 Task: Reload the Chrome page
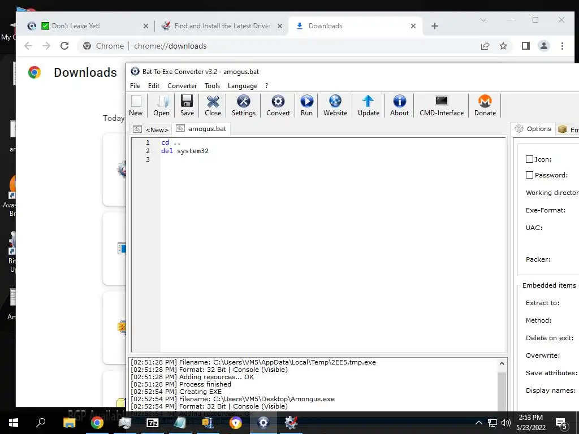point(64,46)
